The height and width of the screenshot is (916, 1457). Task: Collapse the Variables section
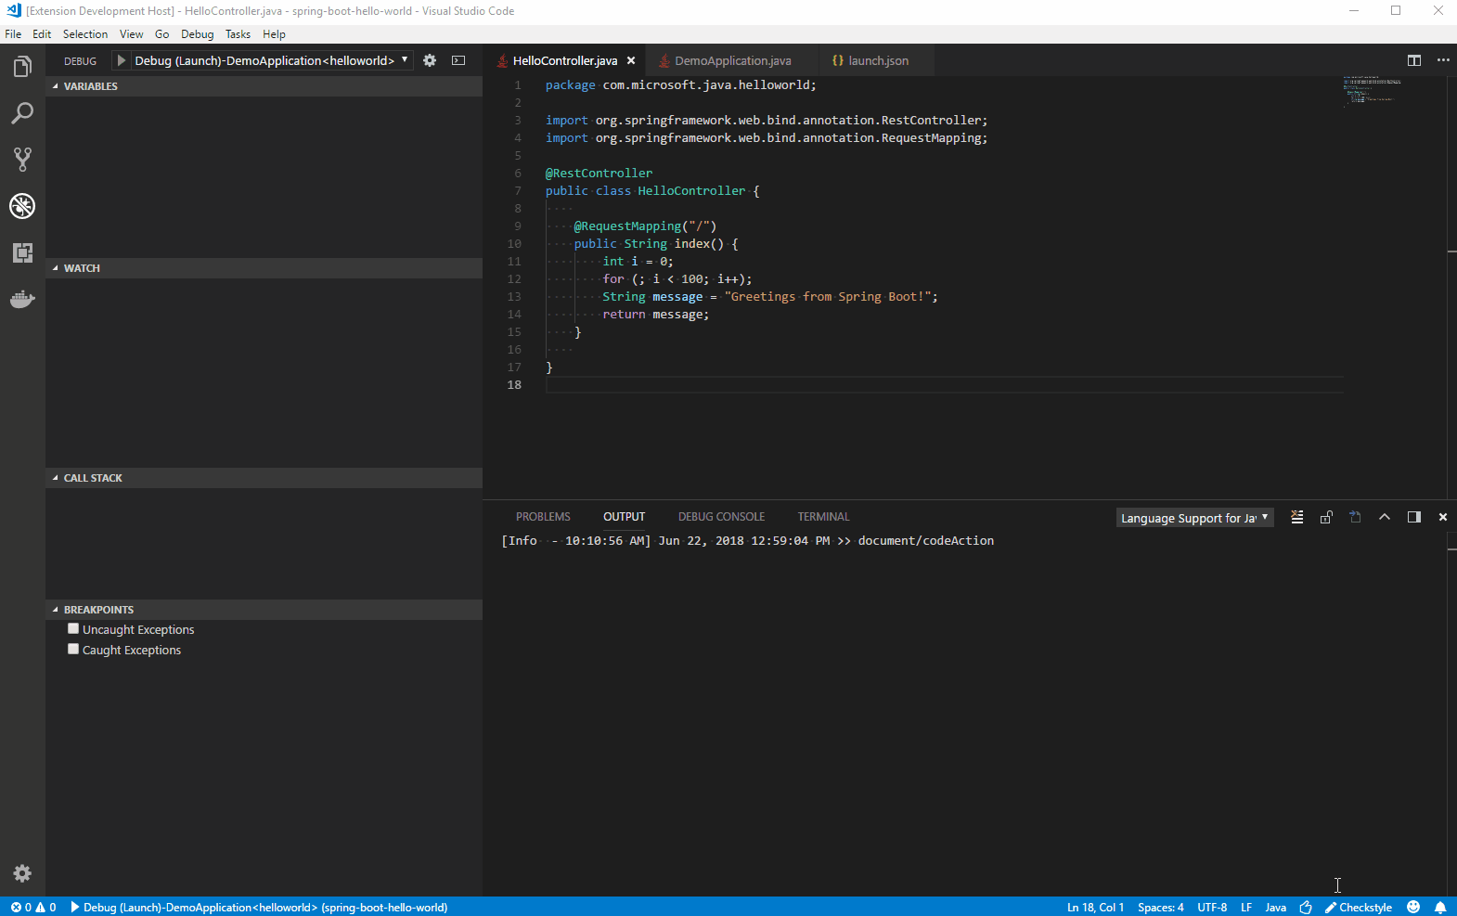pyautogui.click(x=90, y=86)
